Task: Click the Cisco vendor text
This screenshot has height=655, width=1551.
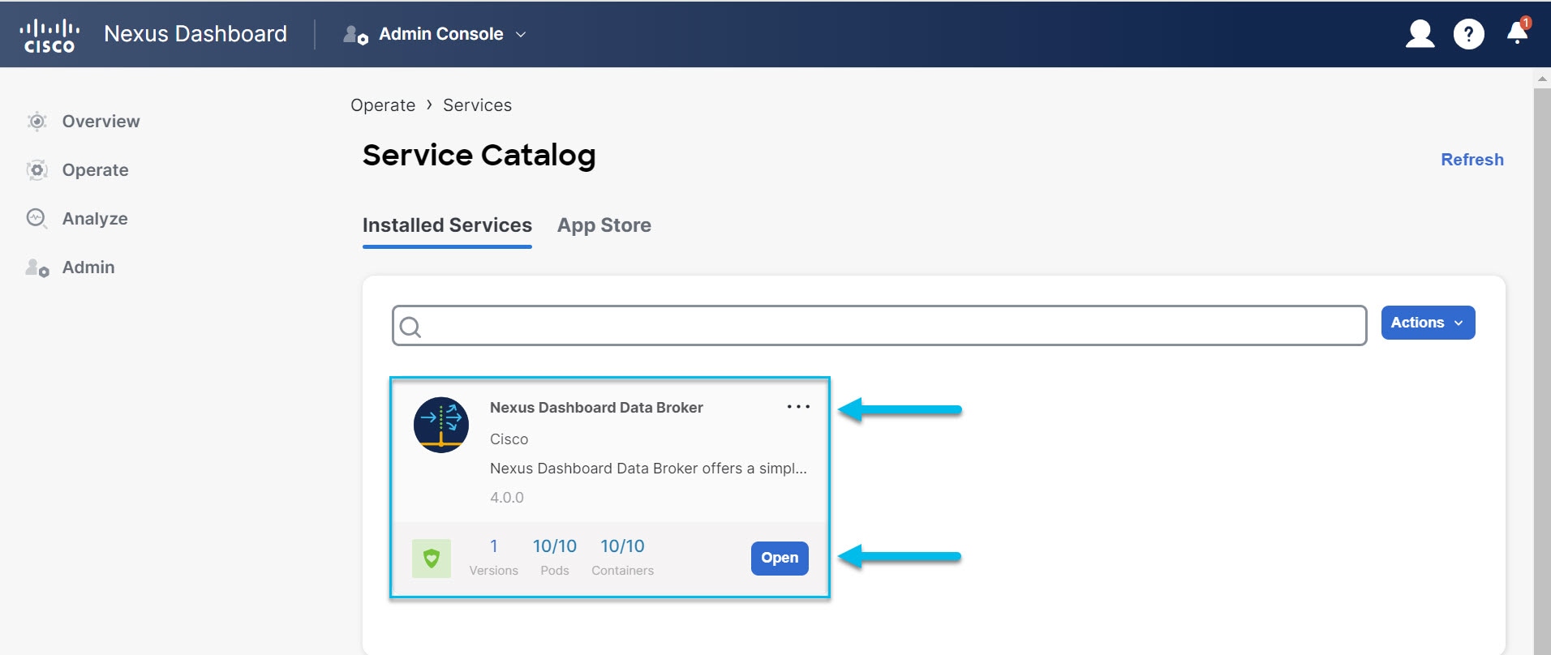Action: [x=509, y=439]
